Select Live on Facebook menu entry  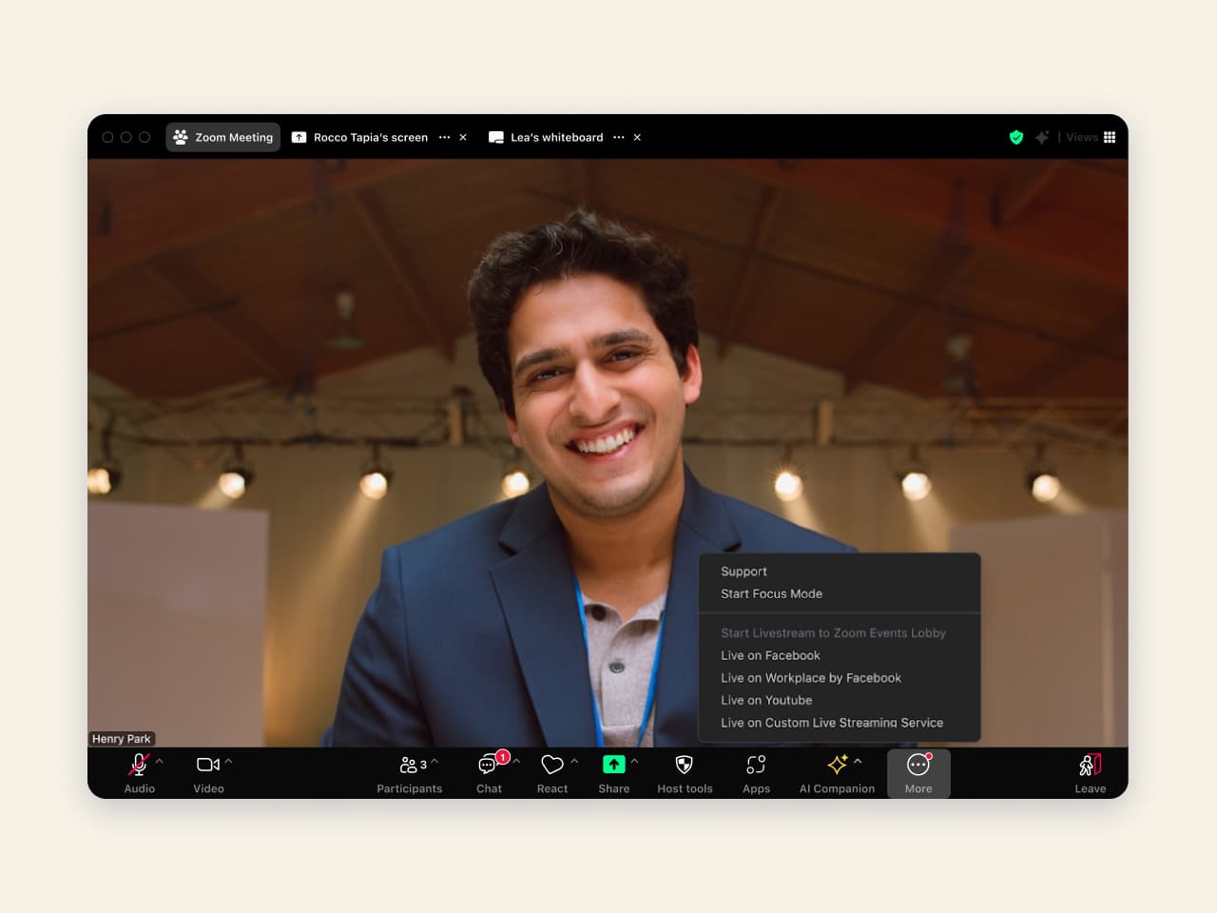click(770, 656)
